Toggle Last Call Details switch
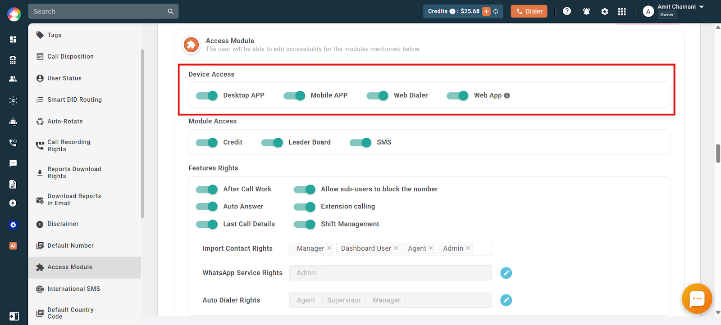Image resolution: width=721 pixels, height=325 pixels. pyautogui.click(x=207, y=224)
